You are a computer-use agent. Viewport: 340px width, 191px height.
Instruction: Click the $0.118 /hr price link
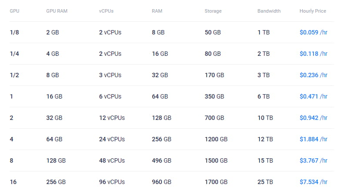pyautogui.click(x=313, y=54)
